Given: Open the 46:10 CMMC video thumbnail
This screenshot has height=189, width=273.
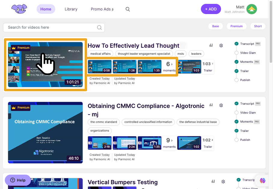Looking at the screenshot, I should click(45, 133).
